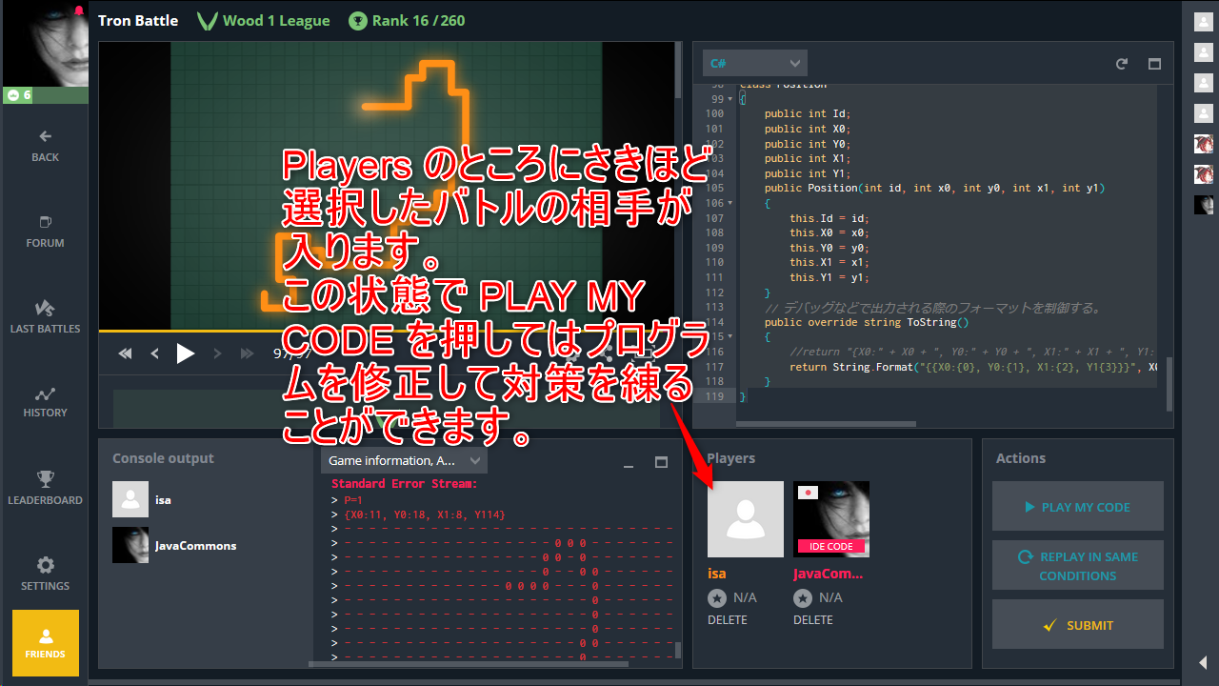Click the Rank 16 / 260 indicator
Viewport: 1219px width, 686px height.
407,20
